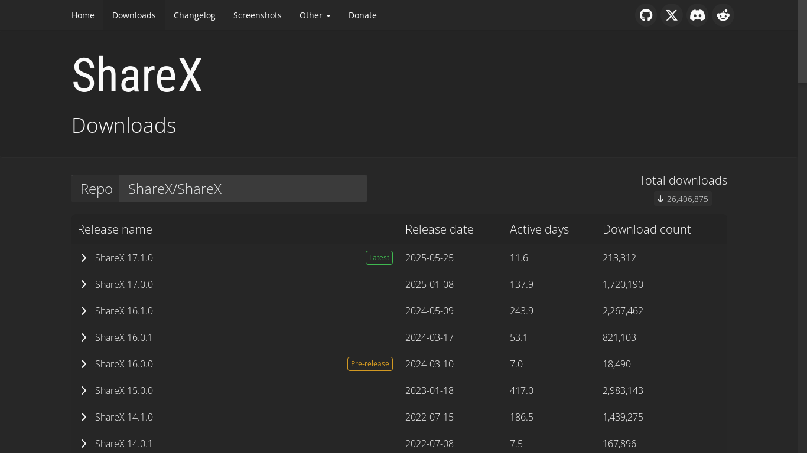Expand the ShareX 16.1.0 release row

[84, 311]
